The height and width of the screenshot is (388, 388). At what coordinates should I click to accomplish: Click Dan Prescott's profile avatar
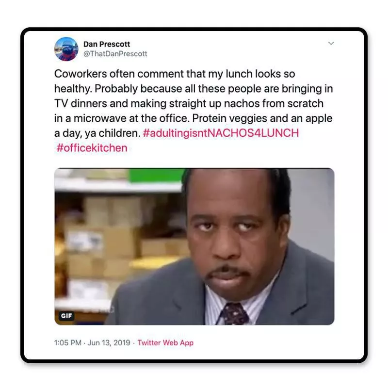click(x=66, y=49)
